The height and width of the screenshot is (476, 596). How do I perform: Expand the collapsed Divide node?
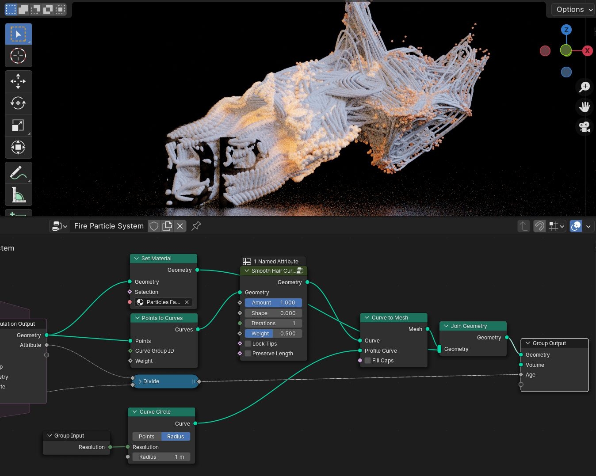point(140,381)
